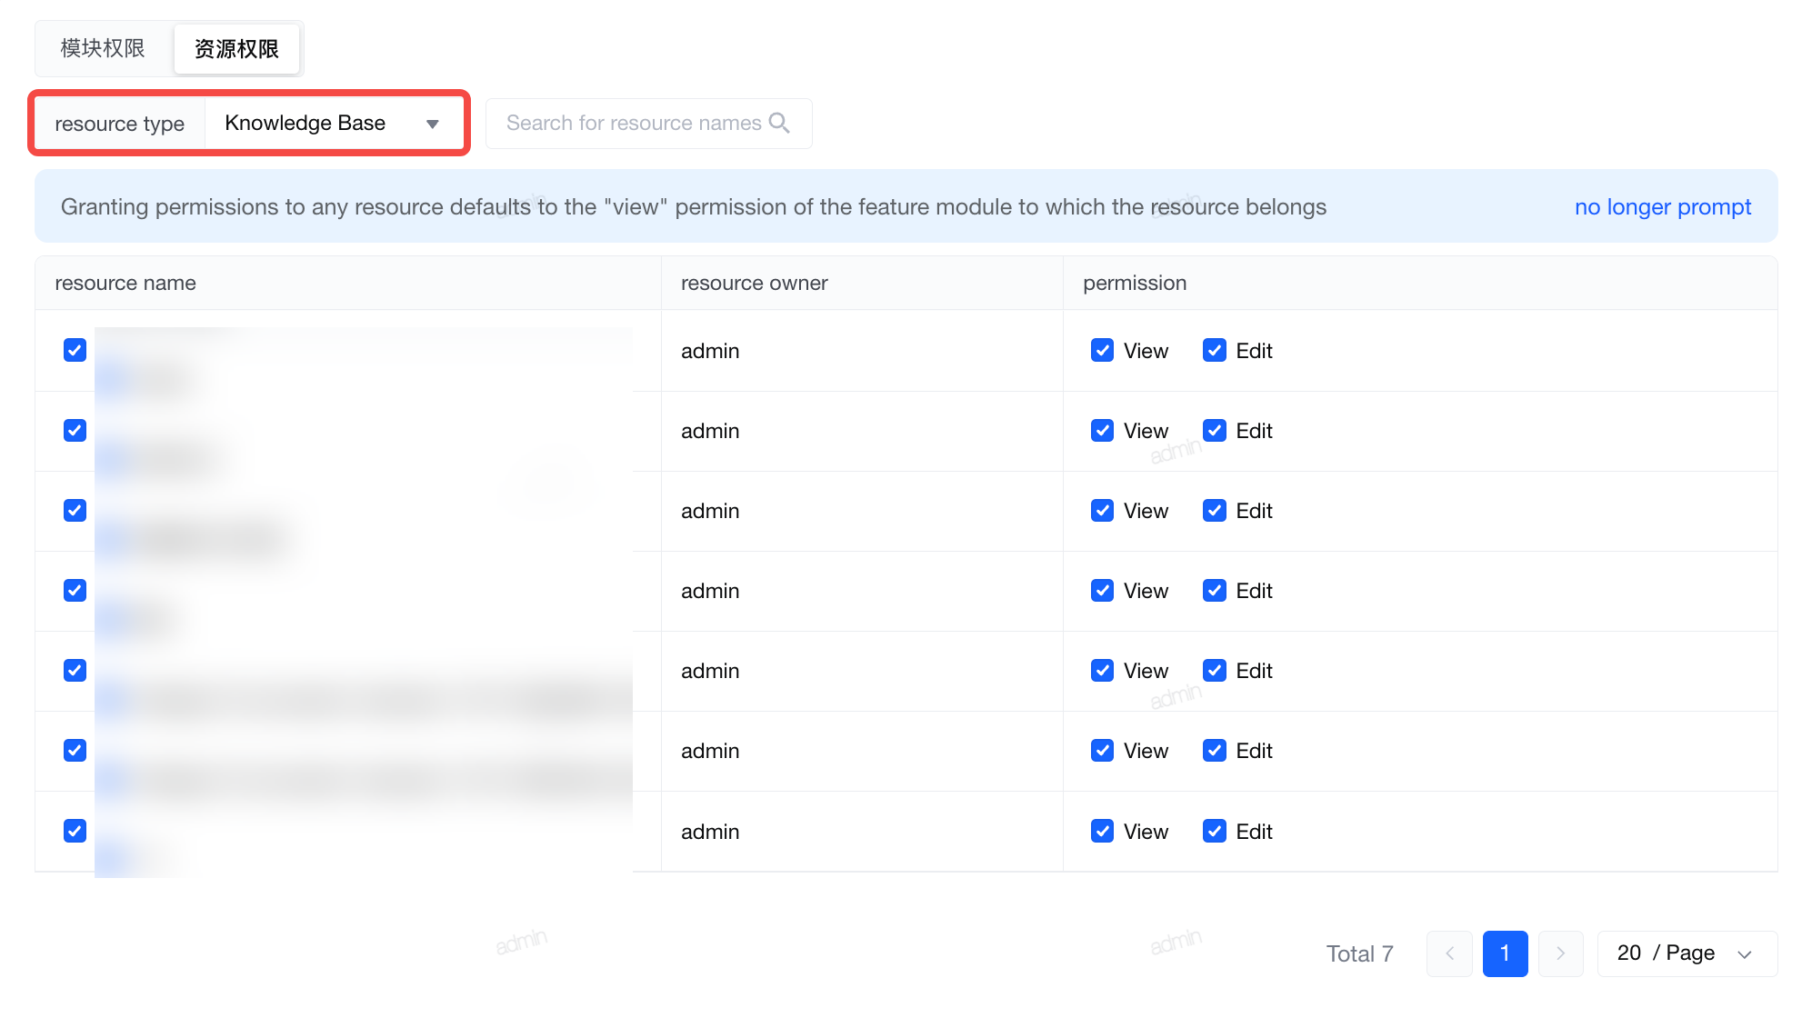Toggle View permission in the fourth row

(x=1102, y=590)
